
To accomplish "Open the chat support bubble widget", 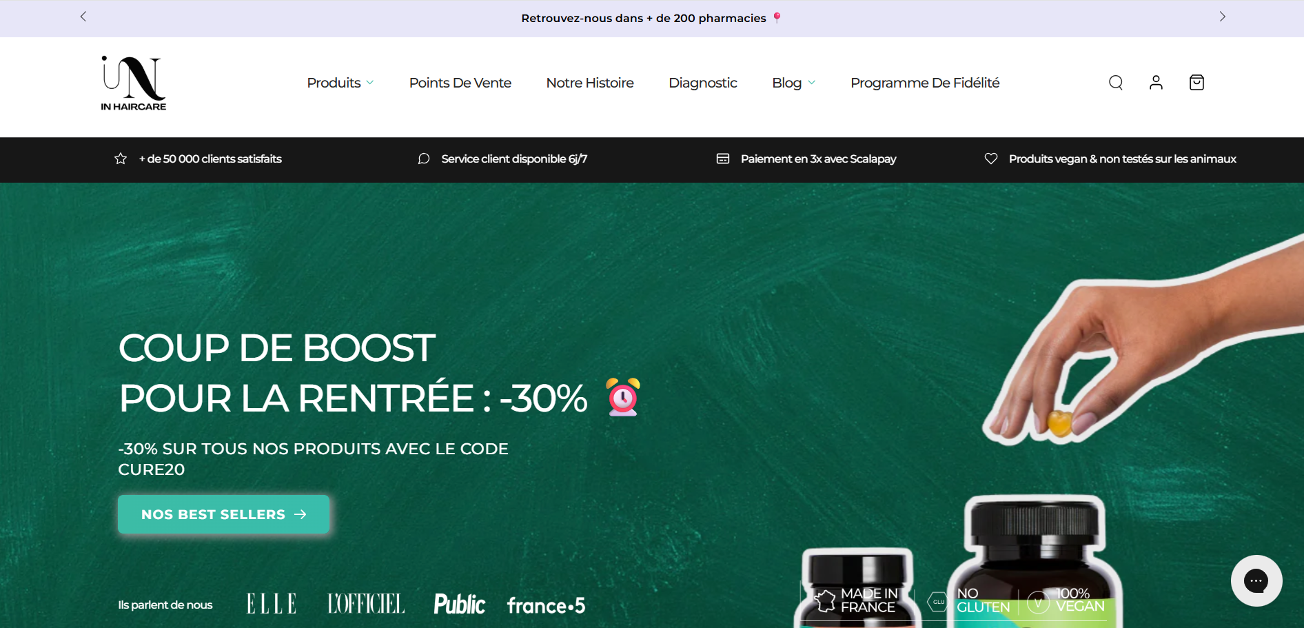I will point(1256,580).
